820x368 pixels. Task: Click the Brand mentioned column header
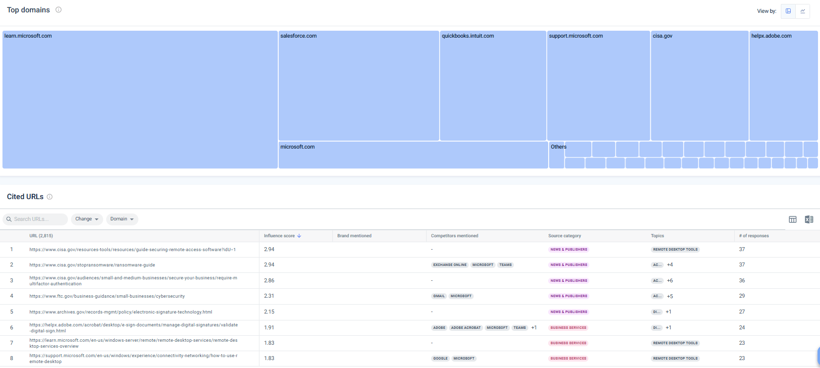(354, 236)
